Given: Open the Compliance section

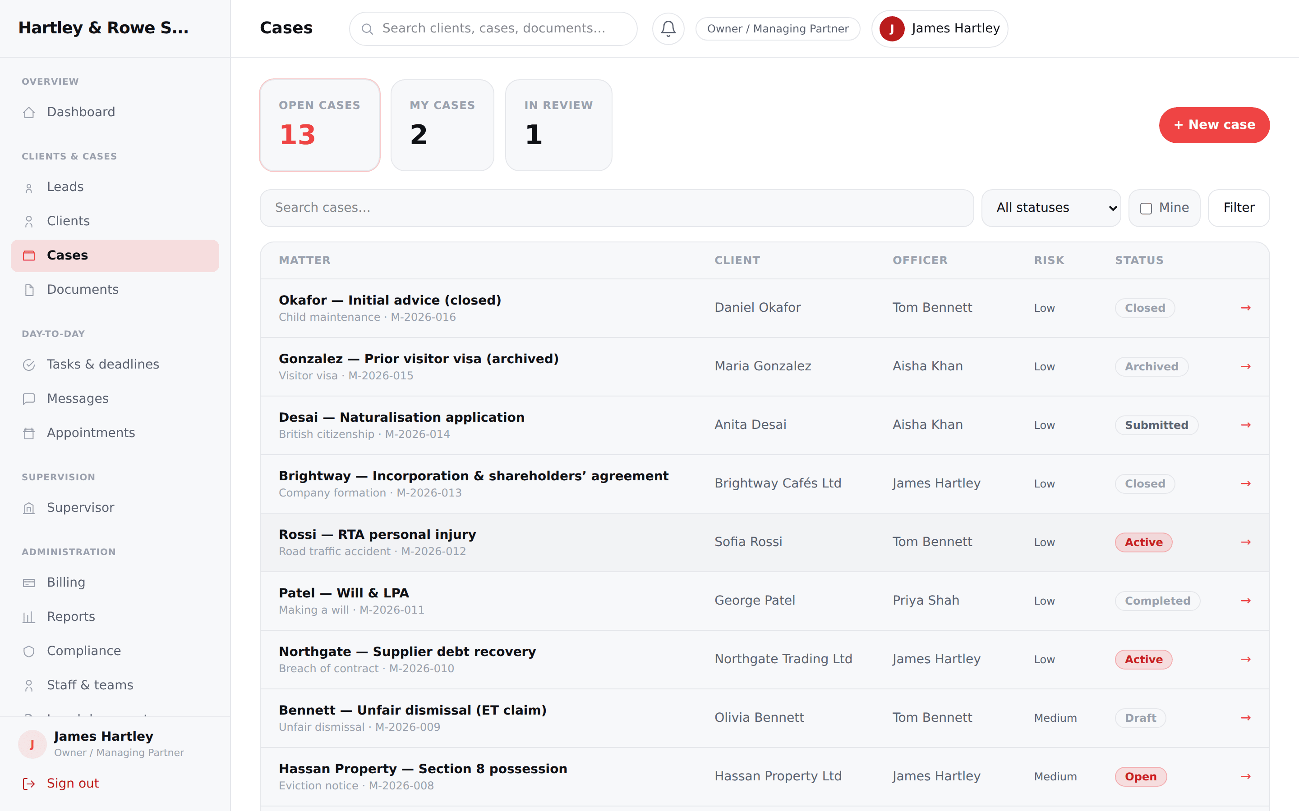Looking at the screenshot, I should pyautogui.click(x=115, y=651).
